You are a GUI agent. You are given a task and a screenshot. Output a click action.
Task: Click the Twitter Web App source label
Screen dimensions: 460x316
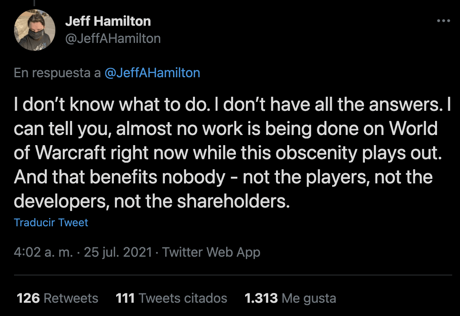[211, 252]
